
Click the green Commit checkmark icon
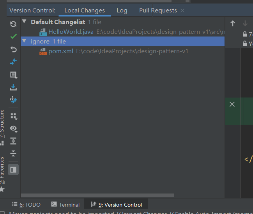pos(13,37)
